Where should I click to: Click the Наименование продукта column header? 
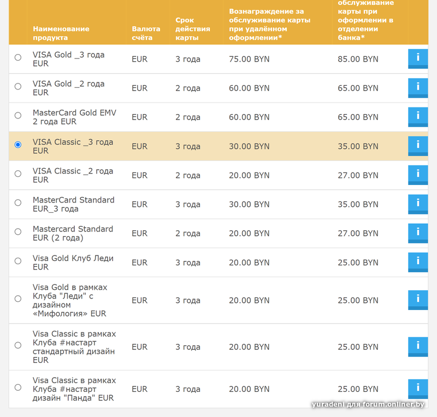pyautogui.click(x=61, y=33)
